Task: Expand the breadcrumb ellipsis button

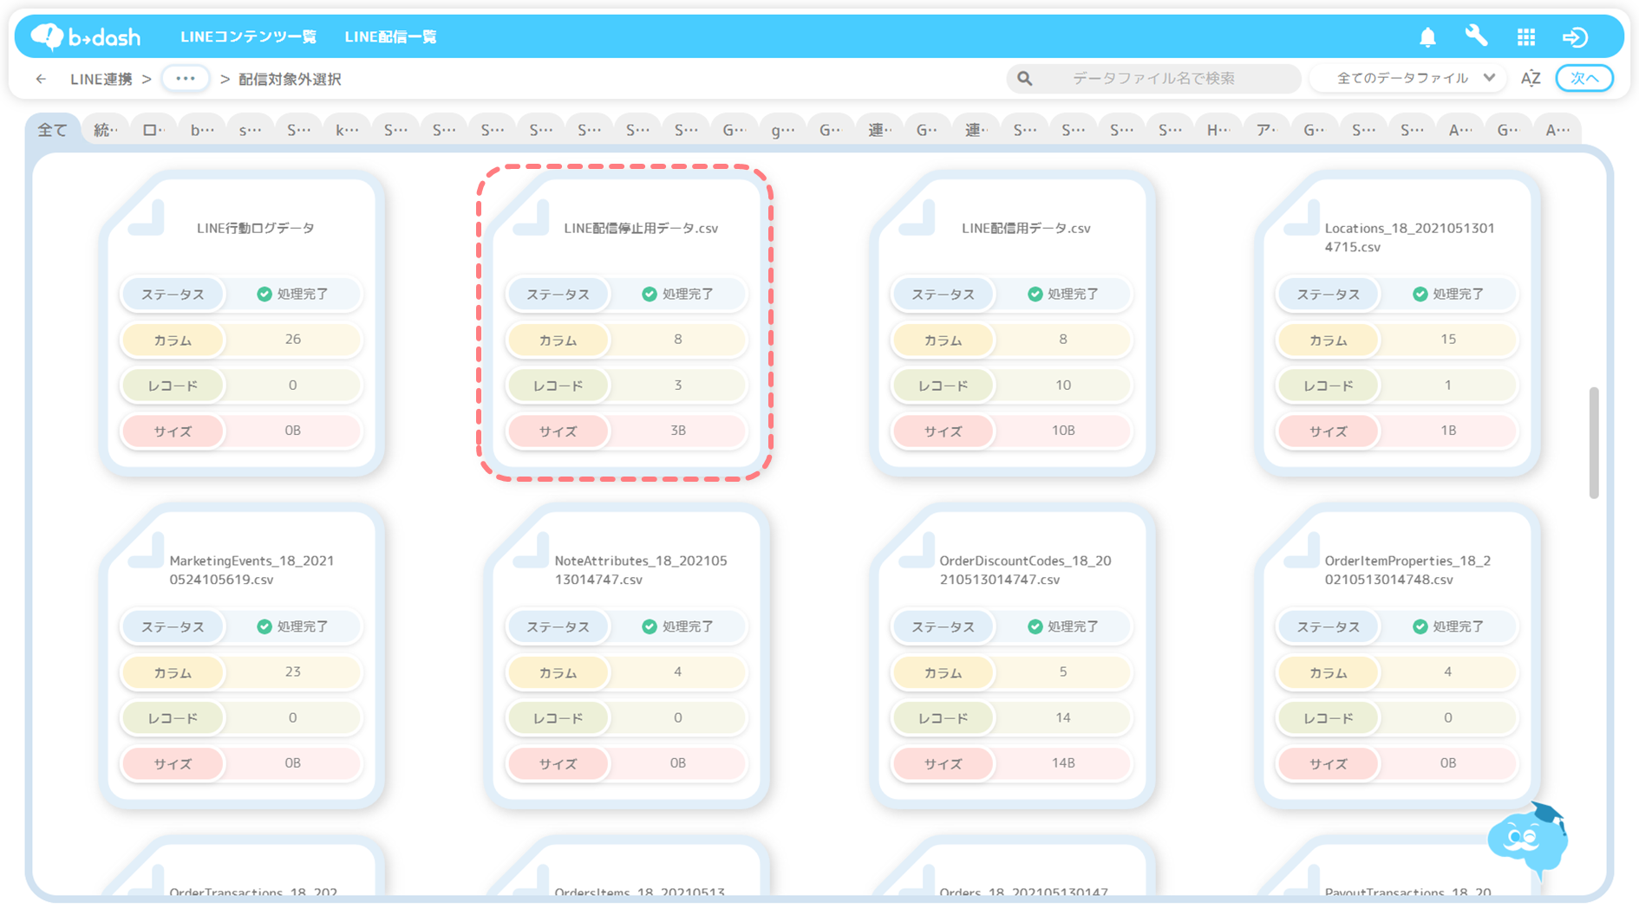Action: pyautogui.click(x=186, y=78)
